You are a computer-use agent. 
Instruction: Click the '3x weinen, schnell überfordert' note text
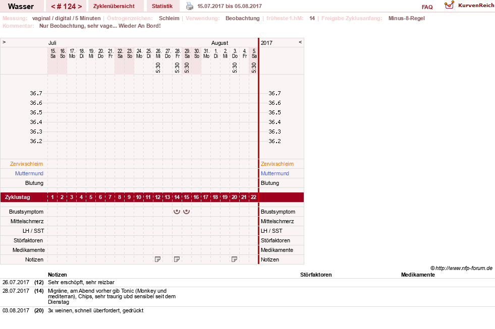point(96,310)
